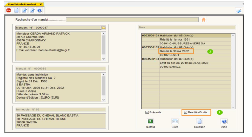Click the Création new document icon

[x=199, y=121]
